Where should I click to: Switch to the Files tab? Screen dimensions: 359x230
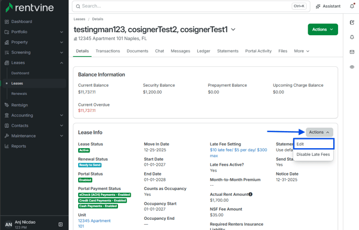(x=283, y=51)
